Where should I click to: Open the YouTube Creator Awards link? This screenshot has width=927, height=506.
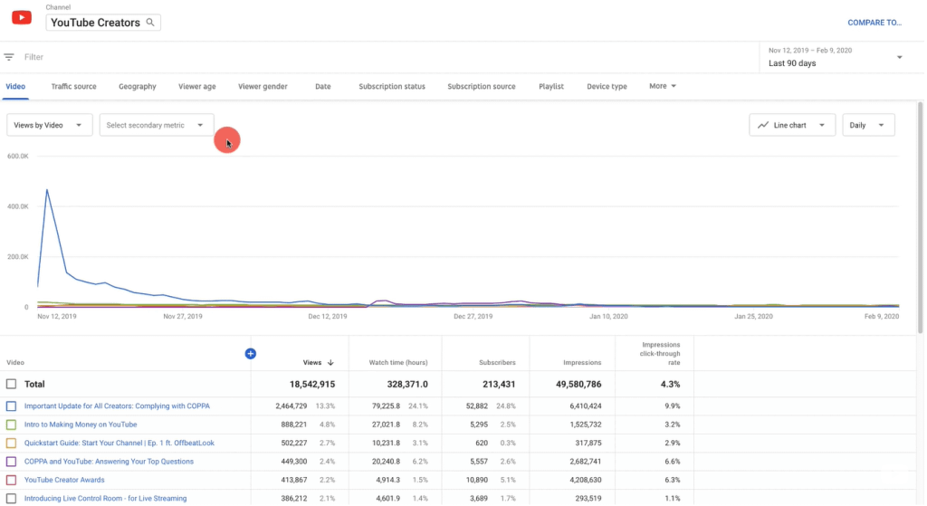(64, 481)
